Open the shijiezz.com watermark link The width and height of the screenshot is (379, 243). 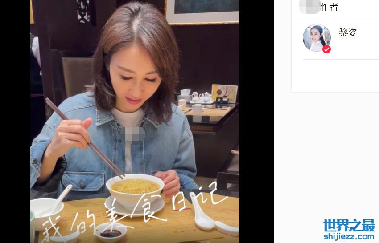click(x=349, y=236)
